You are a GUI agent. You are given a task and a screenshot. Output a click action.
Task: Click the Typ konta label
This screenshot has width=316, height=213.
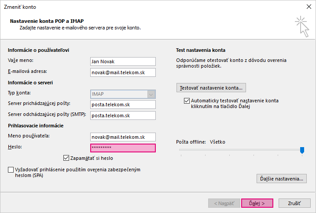pos(19,93)
